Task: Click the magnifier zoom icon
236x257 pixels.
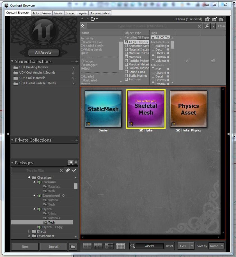Action: 132,246
